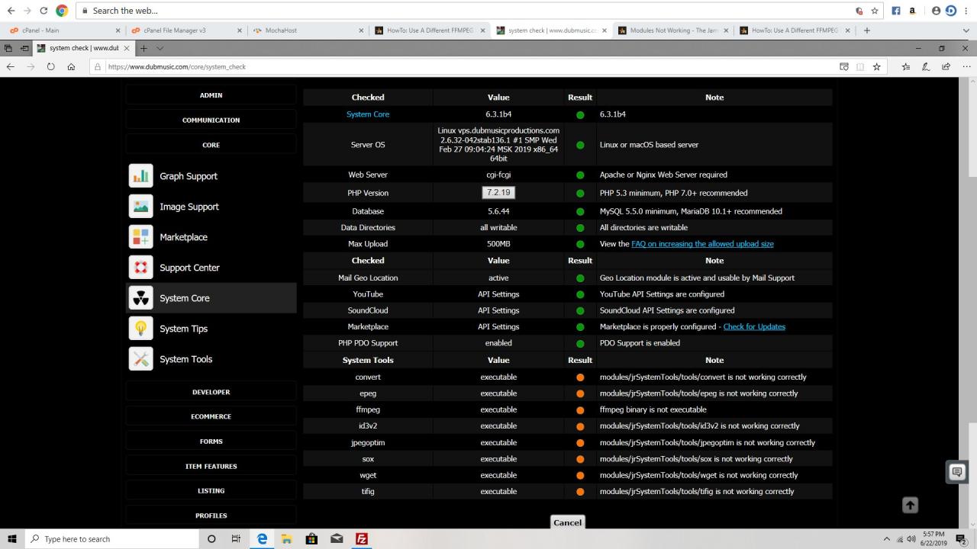The height and width of the screenshot is (549, 977).
Task: Expand the ECOMMERCE category section
Action: (x=211, y=416)
